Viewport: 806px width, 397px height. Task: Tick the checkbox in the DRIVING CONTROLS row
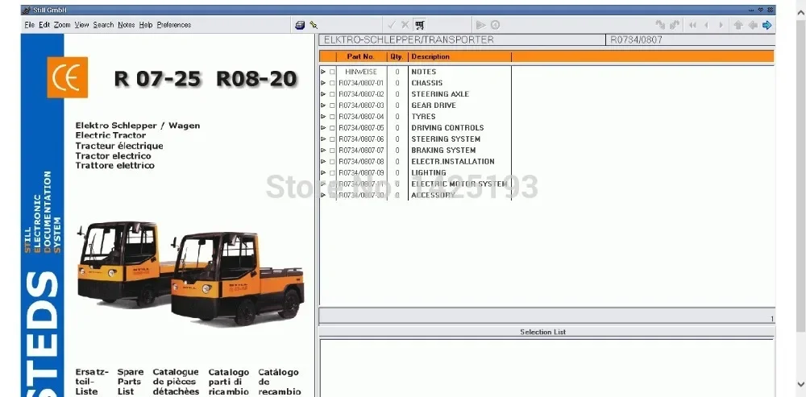point(332,128)
